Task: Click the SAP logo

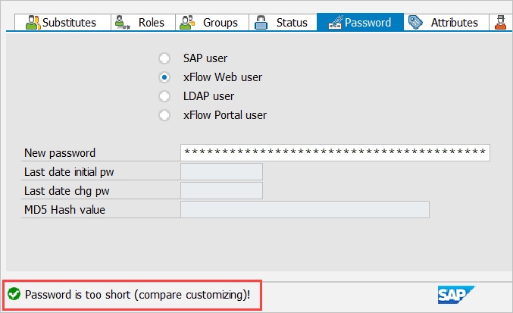Action: [455, 294]
